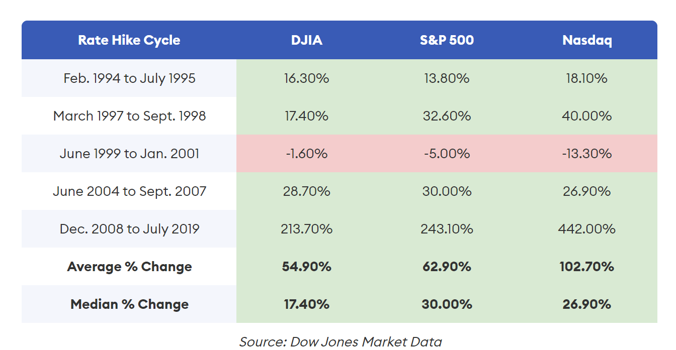The image size is (676, 350).
Task: Select the June 2004 to Sept. 2007 row label
Action: (129, 191)
